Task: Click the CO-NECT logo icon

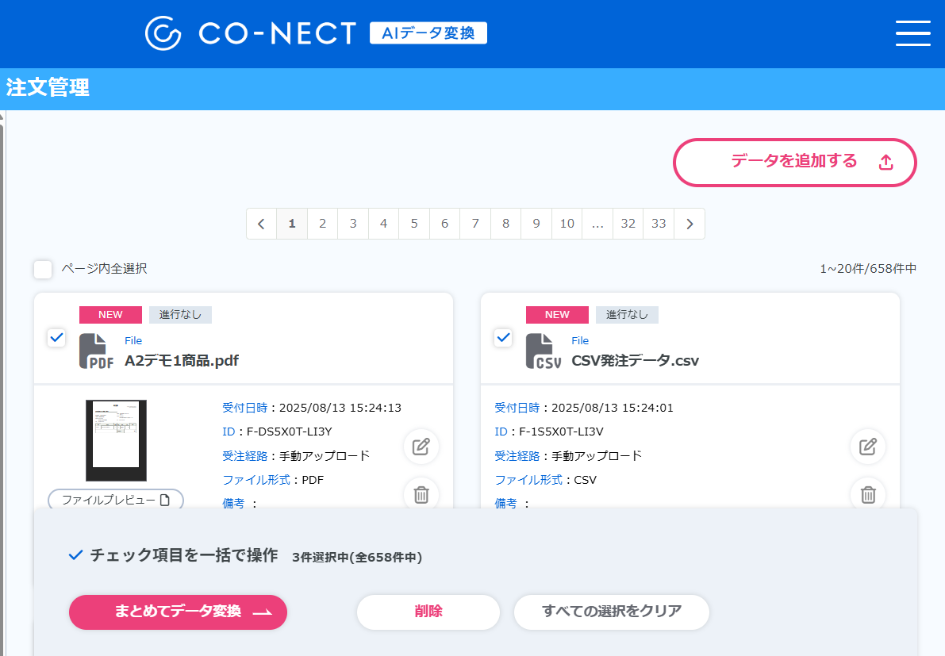Action: point(161,33)
